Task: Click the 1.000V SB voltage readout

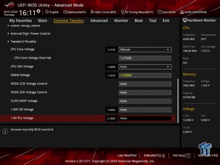Action: pyautogui.click(x=111, y=110)
